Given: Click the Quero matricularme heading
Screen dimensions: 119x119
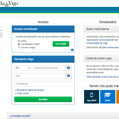Looking at the screenshot, I should 98,29.
